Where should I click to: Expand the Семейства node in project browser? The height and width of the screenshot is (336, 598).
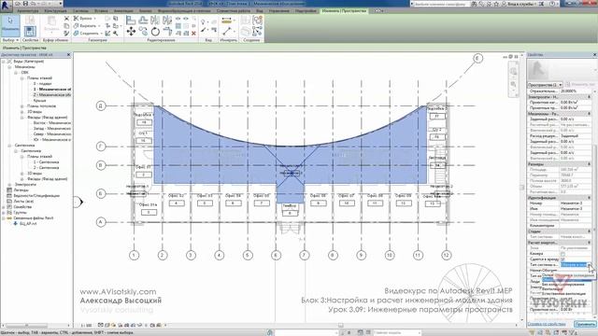[4, 207]
